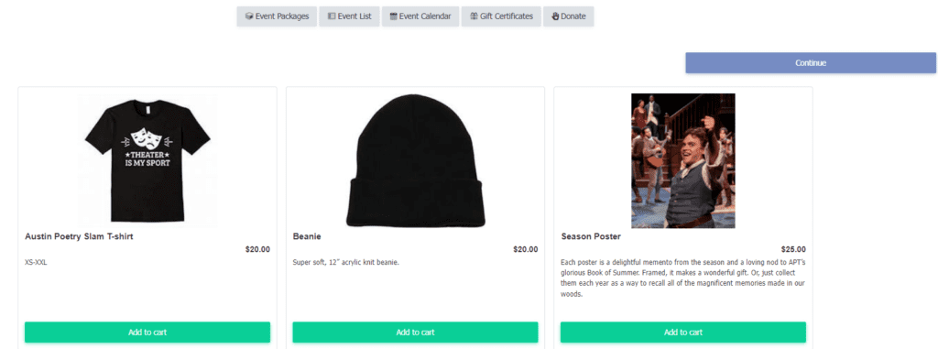Click the Event List icon
This screenshot has height=349, width=938.
click(x=332, y=16)
